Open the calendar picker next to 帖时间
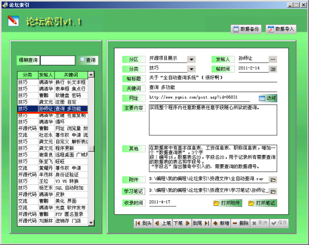This screenshot has width=309, height=245. pos(273,69)
